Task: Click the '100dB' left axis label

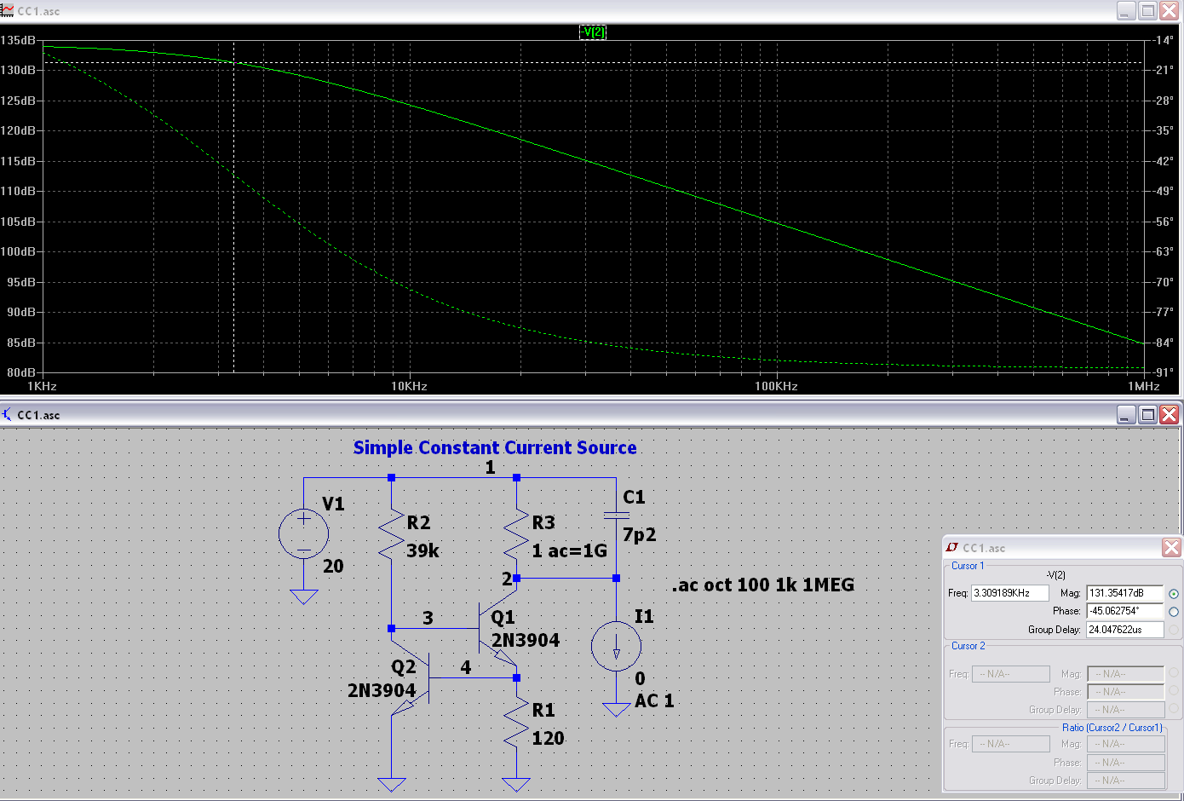Action: [18, 251]
